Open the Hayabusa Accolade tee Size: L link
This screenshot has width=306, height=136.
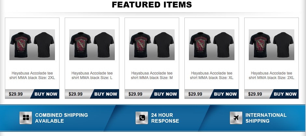tap(92, 75)
